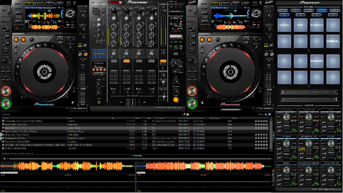This screenshot has height=193, width=343.
Task: Hit the orange cue button on deck 2
Action: tap(192, 91)
